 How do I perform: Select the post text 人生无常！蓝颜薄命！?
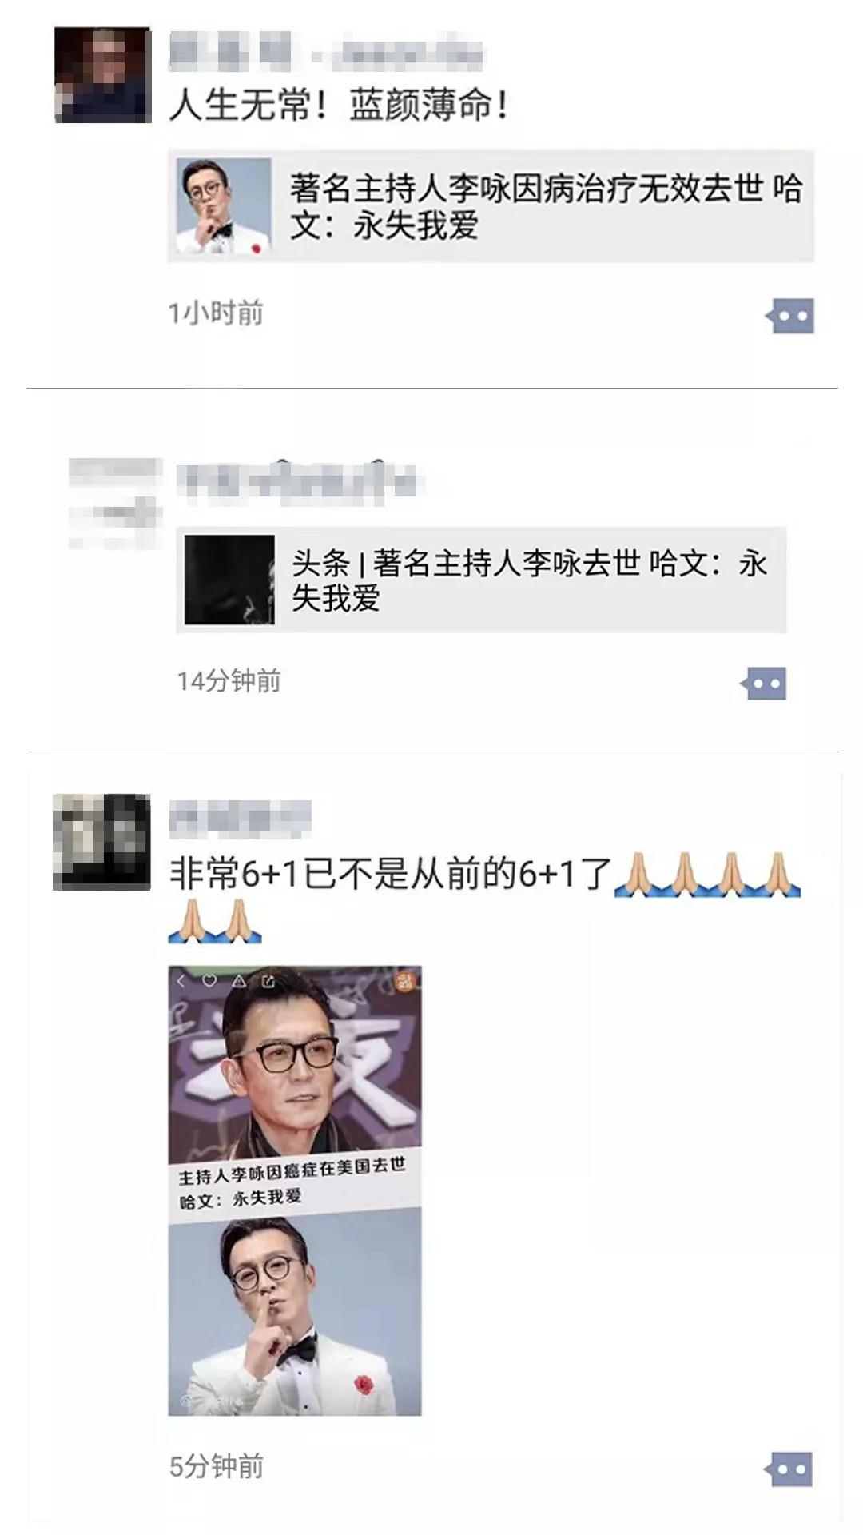click(339, 106)
